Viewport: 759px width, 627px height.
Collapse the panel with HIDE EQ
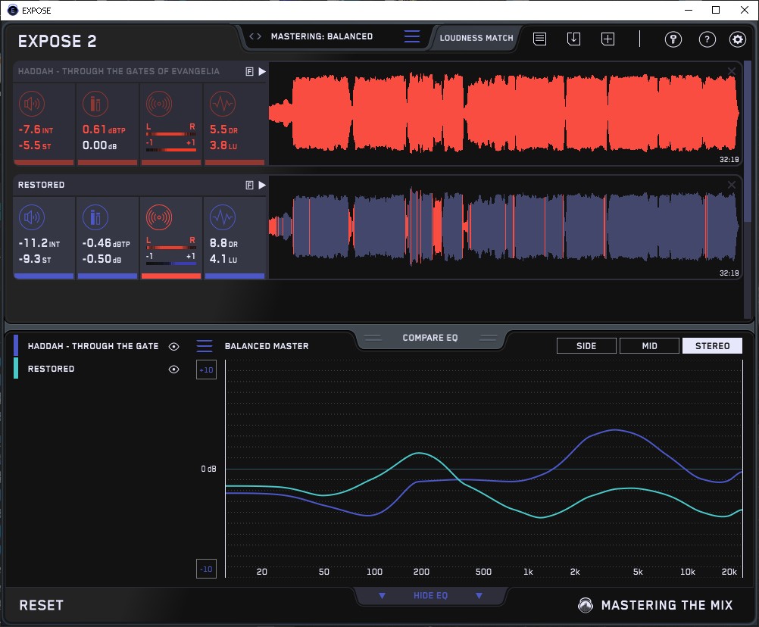point(430,596)
